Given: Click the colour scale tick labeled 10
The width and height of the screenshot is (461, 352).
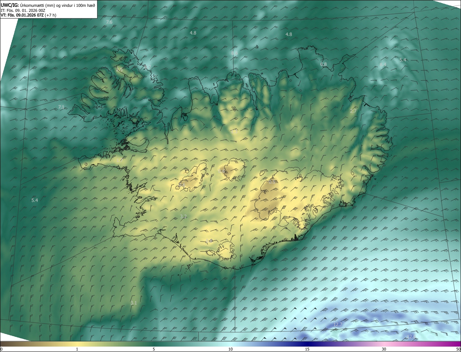Looking at the screenshot, I should point(230,349).
